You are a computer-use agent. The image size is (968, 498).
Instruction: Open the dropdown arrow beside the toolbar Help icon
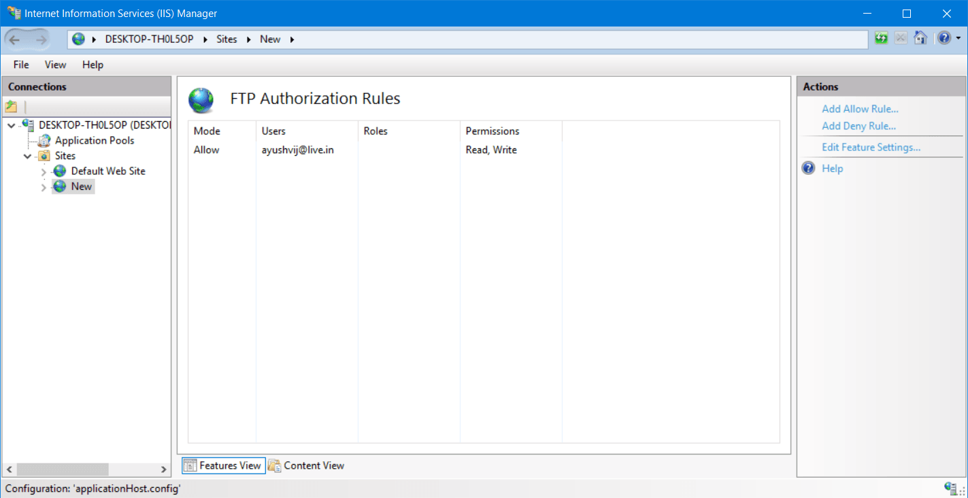(958, 39)
